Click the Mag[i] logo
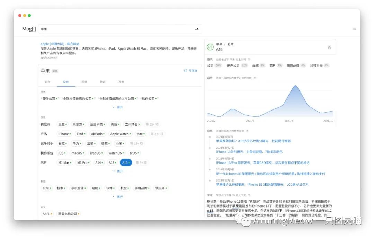The width and height of the screenshot is (374, 238). click(29, 29)
